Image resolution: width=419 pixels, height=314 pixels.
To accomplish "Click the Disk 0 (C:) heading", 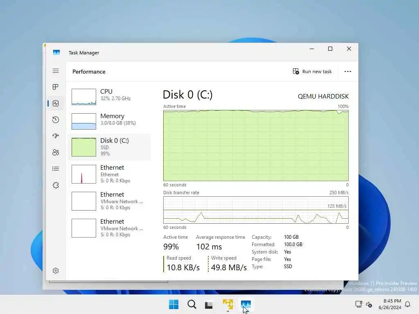I will pyautogui.click(x=187, y=94).
